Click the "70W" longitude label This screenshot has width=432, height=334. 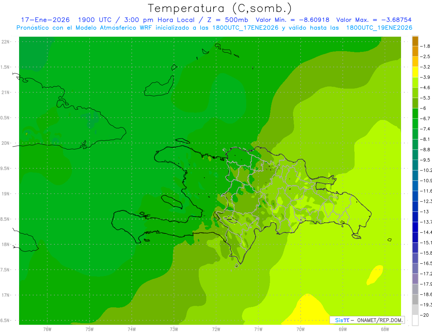point(300,329)
